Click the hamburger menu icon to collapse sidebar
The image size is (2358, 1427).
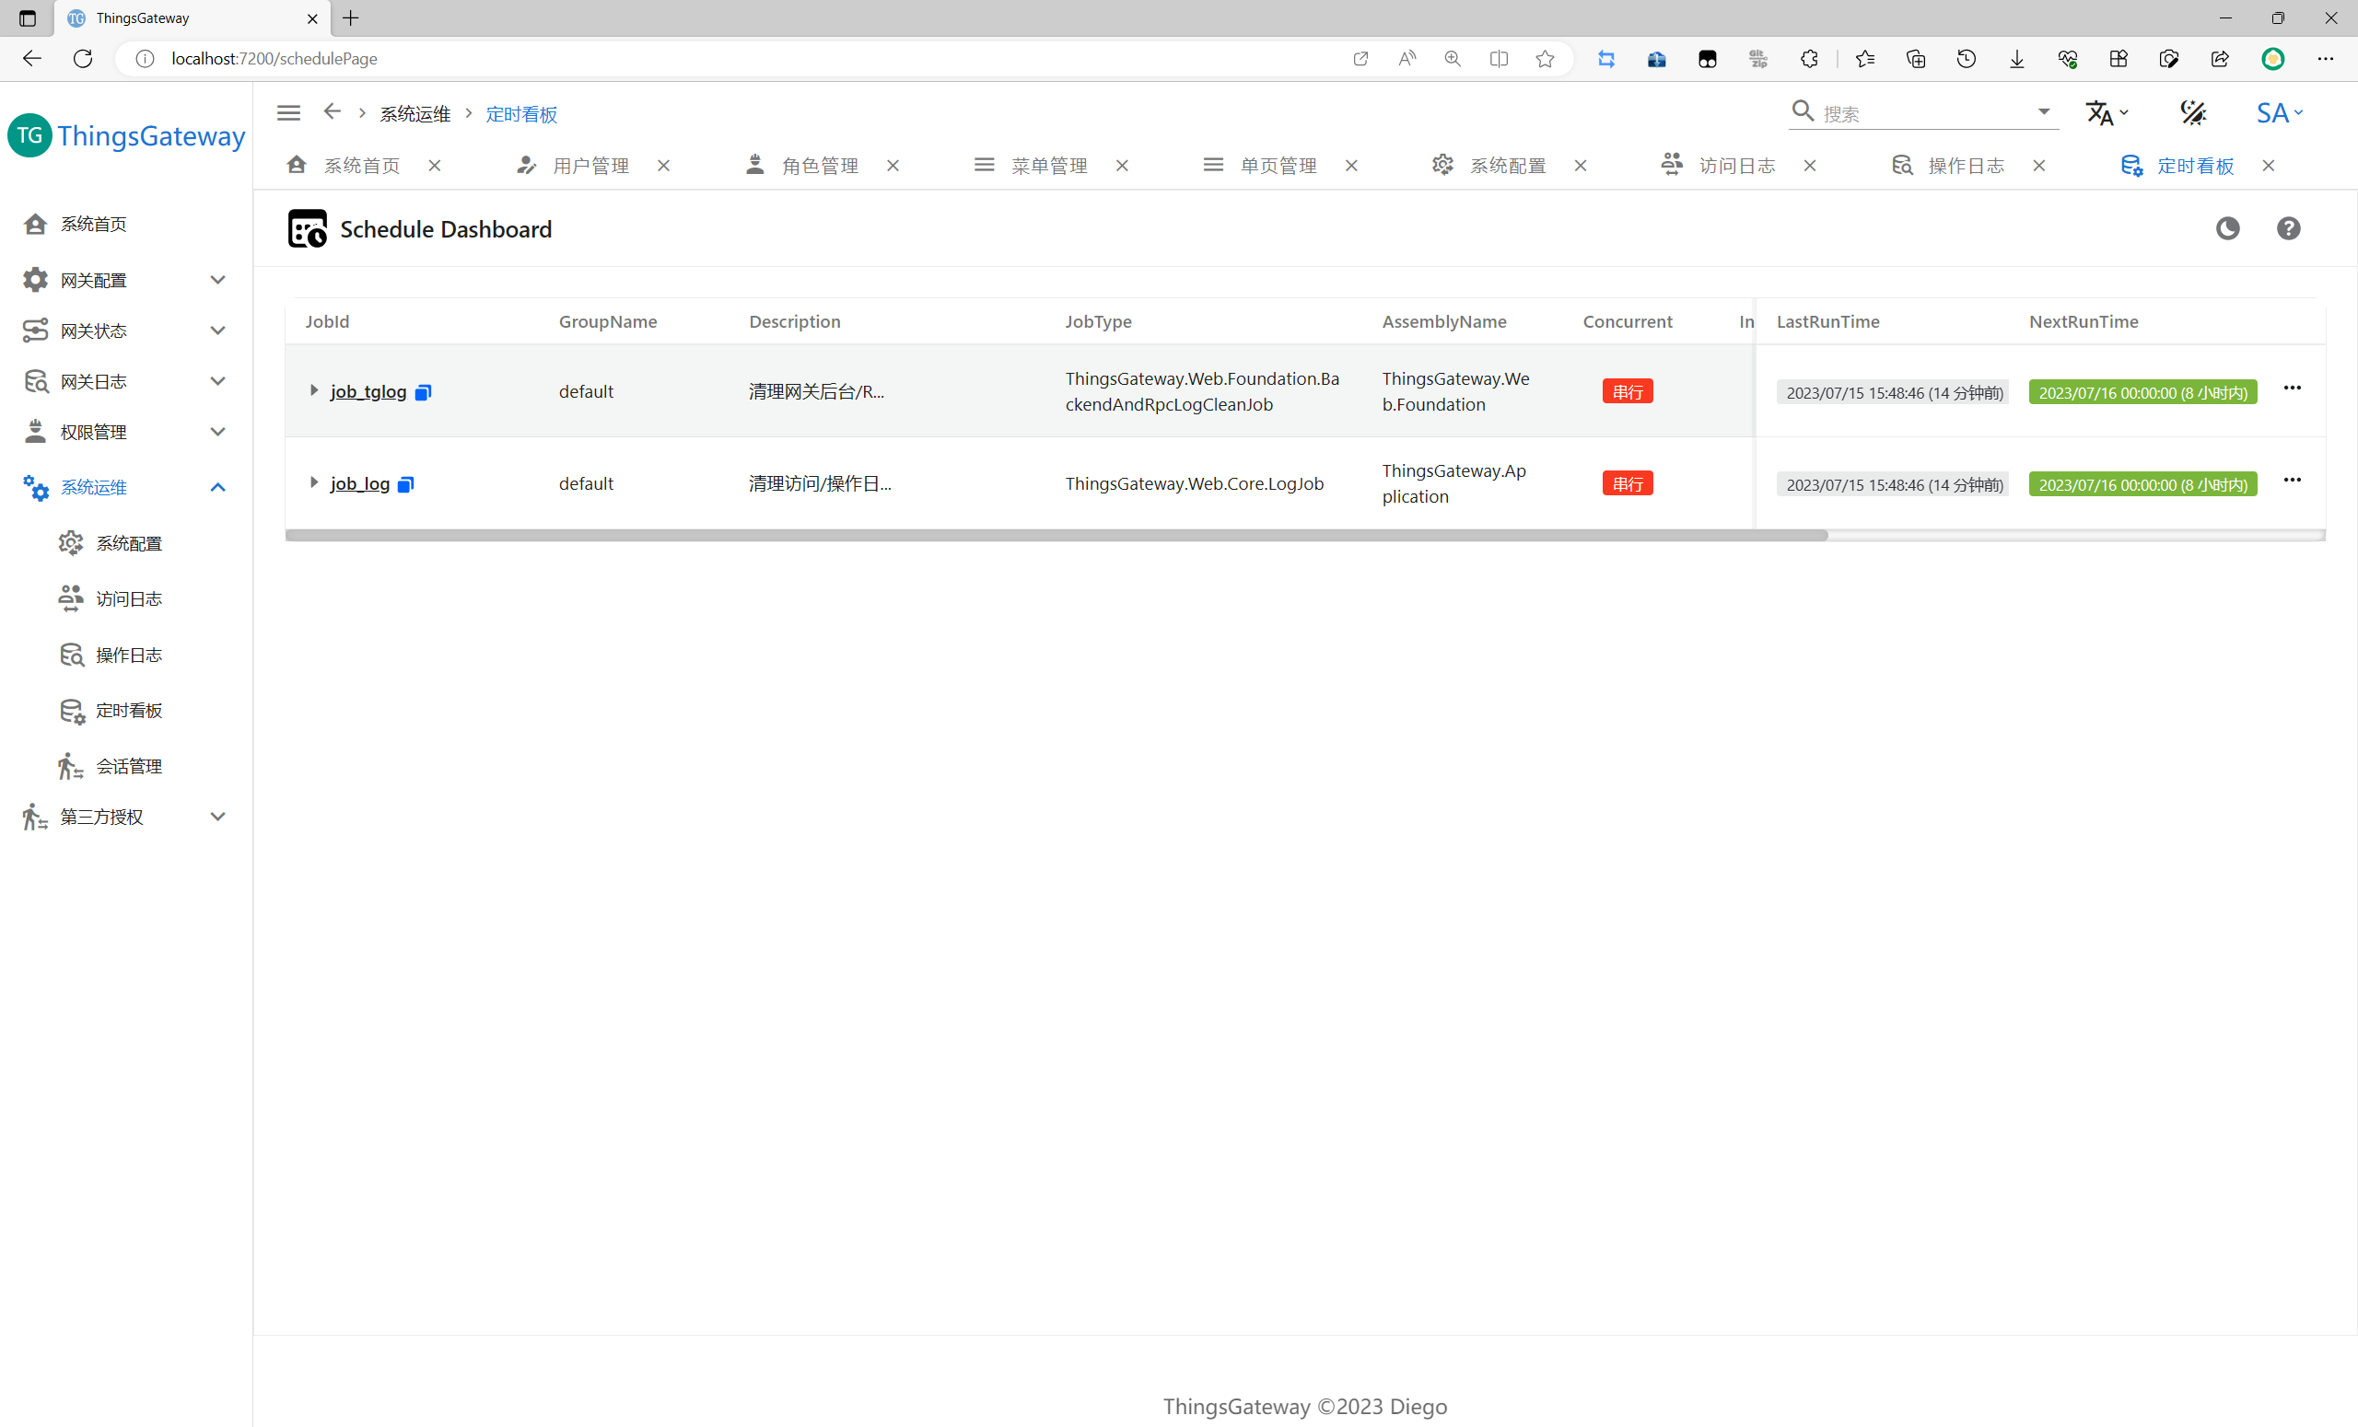tap(288, 113)
